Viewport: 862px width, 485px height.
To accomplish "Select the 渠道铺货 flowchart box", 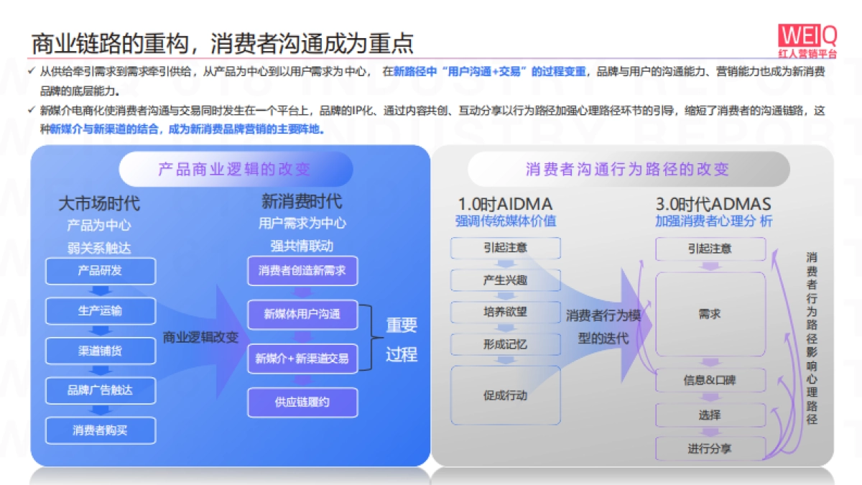I will click(101, 351).
